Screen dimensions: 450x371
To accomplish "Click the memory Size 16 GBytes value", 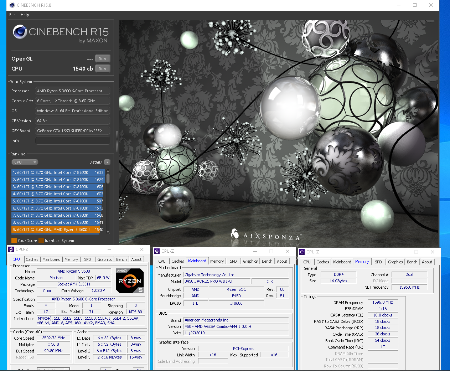I will coord(338,281).
